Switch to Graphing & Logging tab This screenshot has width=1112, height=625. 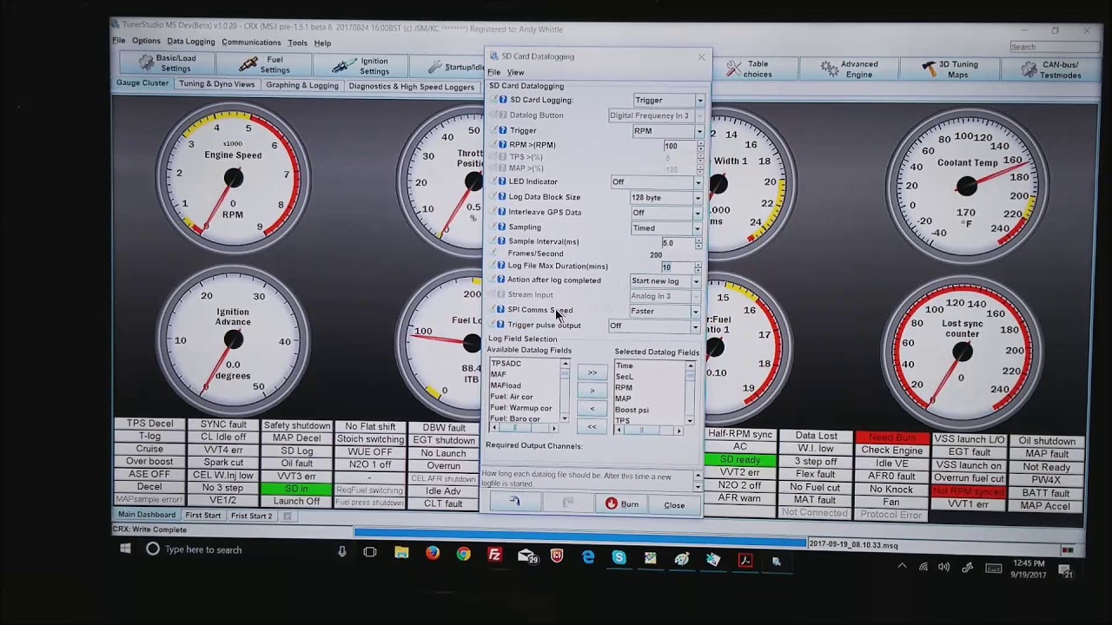click(x=302, y=85)
